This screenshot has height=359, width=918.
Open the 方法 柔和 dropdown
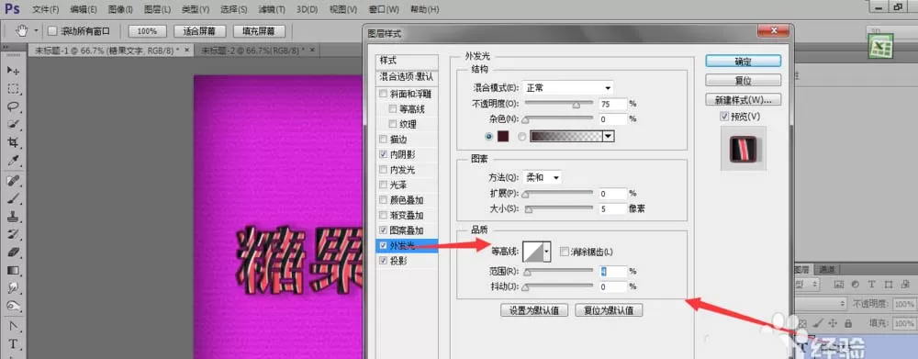(x=543, y=177)
